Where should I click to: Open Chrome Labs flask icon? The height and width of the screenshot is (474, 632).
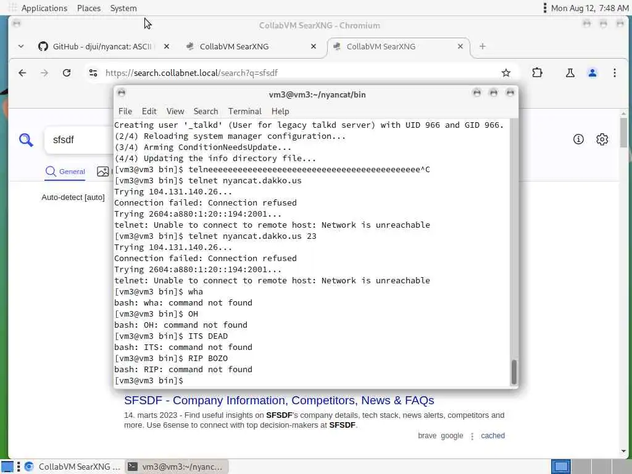coord(570,73)
